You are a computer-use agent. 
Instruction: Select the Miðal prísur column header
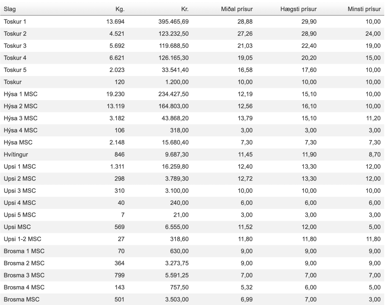tap(237, 9)
